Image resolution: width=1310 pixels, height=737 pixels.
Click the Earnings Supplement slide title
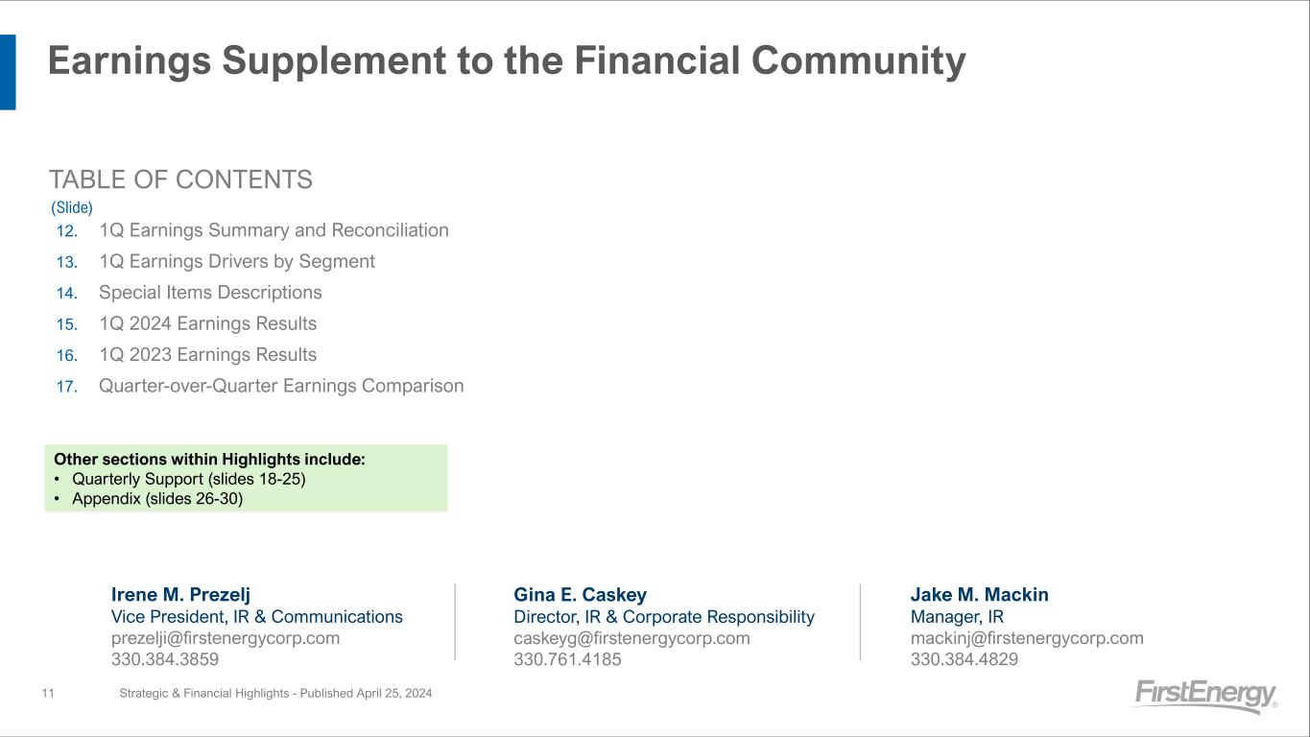(x=507, y=61)
